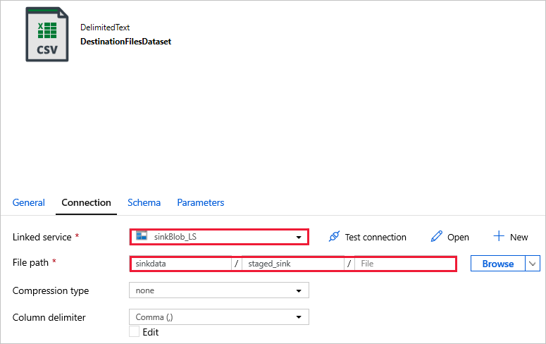Expand the Linked service dropdown
Screen dimensions: 546x344
point(299,237)
